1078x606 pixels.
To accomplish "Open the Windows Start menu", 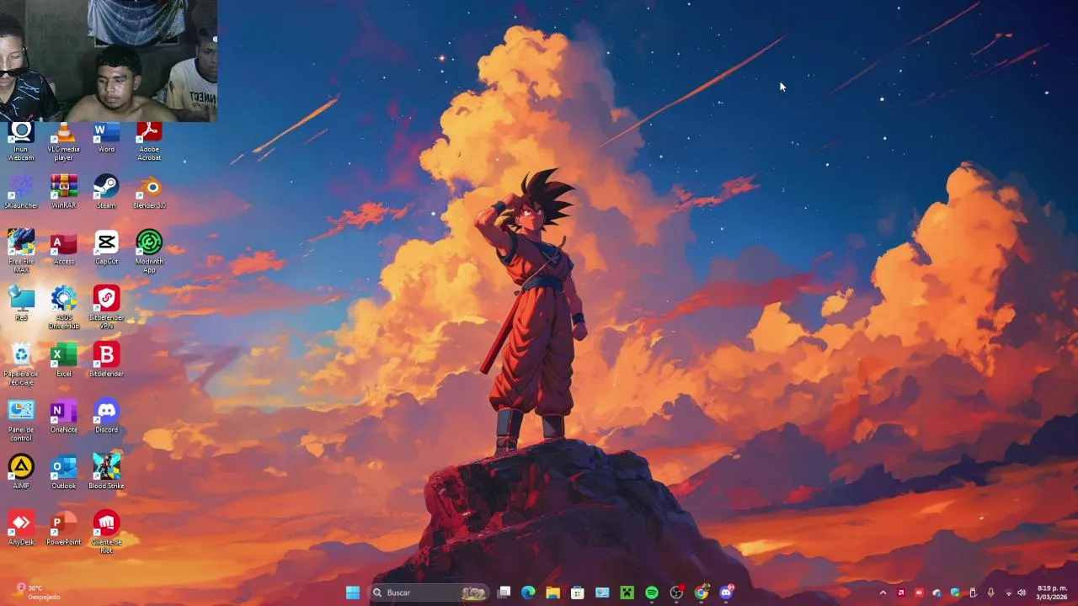I will tap(353, 593).
